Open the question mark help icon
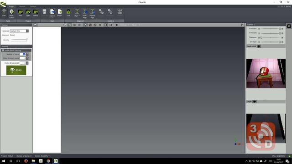The width and height of the screenshot is (292, 164). click(x=242, y=25)
